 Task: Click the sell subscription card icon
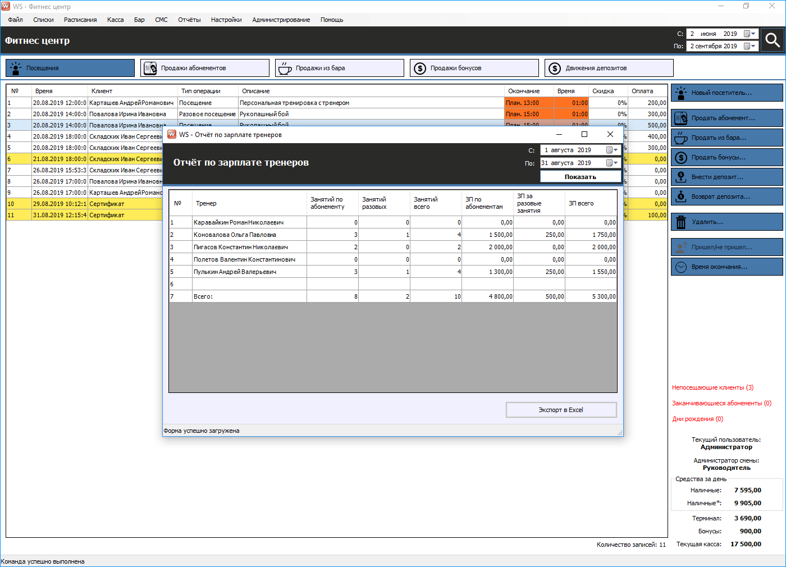point(681,118)
